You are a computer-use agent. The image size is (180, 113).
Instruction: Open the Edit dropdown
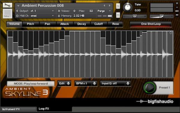[x=64, y=83]
